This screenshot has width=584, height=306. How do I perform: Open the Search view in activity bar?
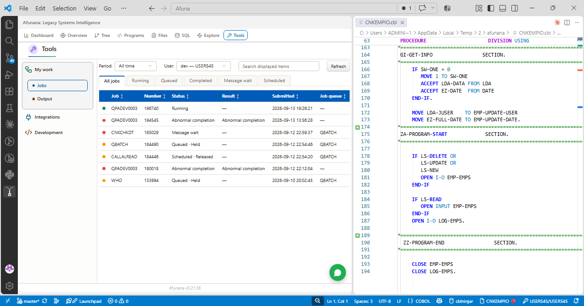9,41
